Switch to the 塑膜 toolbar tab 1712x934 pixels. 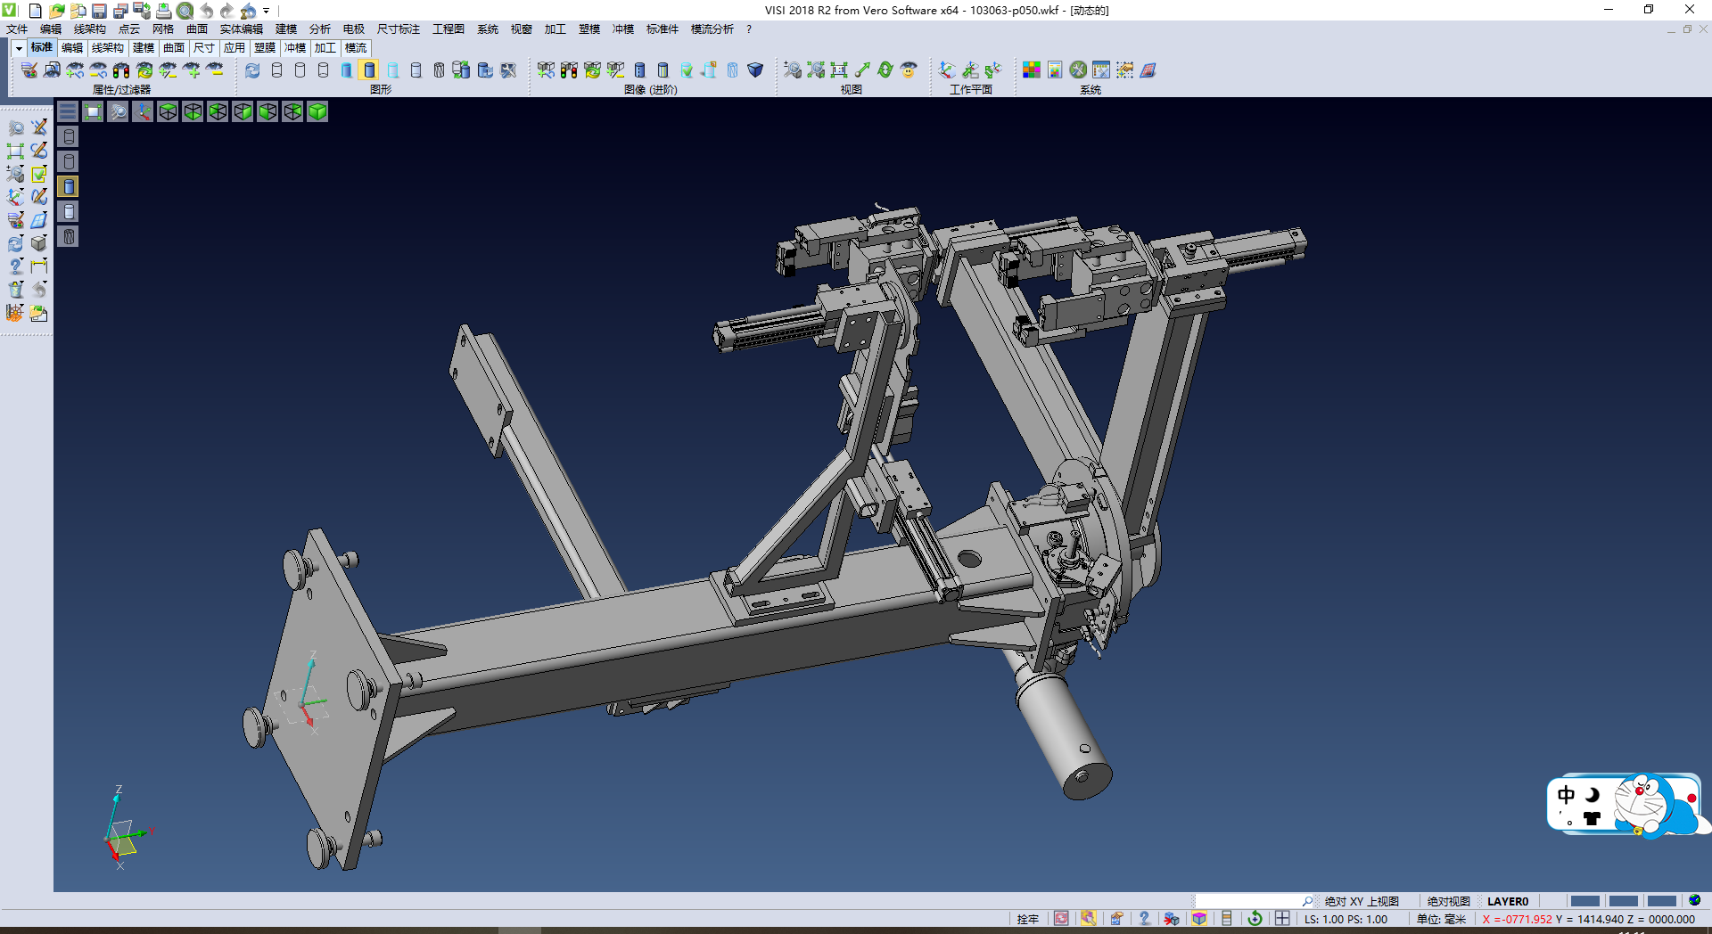pos(265,48)
